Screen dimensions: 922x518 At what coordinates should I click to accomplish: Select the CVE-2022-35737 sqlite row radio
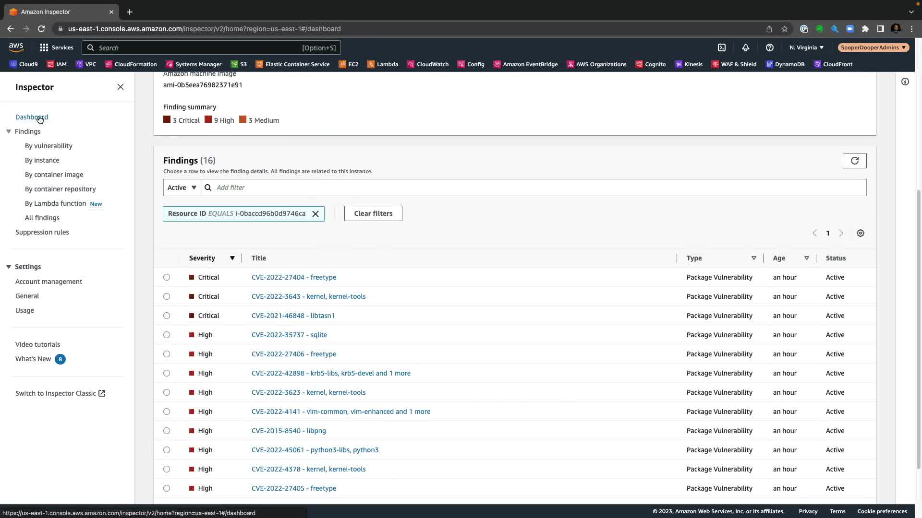click(167, 335)
